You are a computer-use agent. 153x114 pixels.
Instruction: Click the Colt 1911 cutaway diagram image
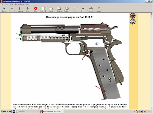tap(70, 61)
